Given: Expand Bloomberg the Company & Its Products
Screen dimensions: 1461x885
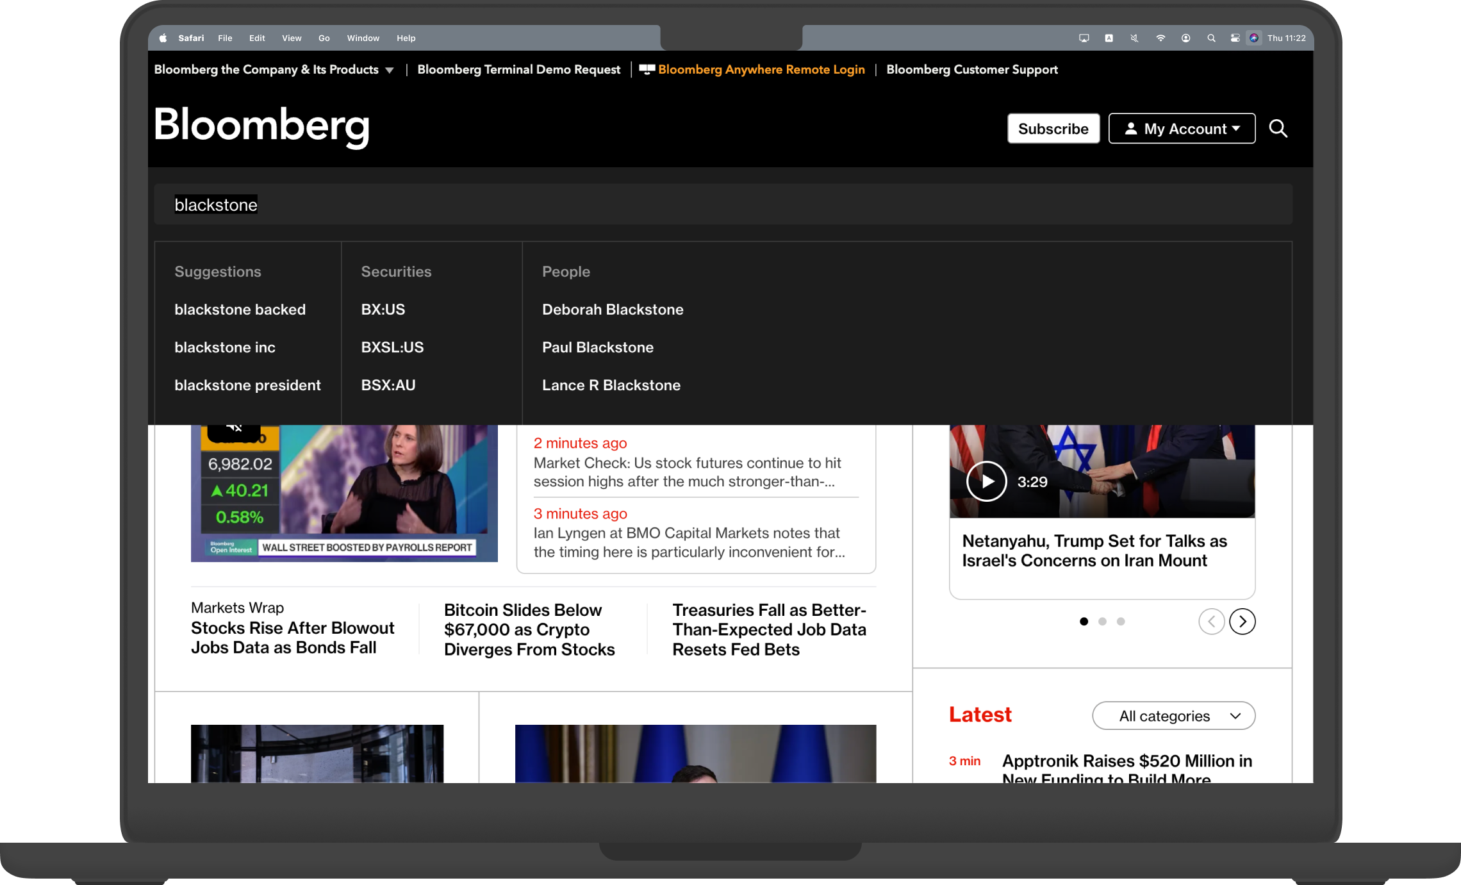Looking at the screenshot, I should (x=274, y=70).
